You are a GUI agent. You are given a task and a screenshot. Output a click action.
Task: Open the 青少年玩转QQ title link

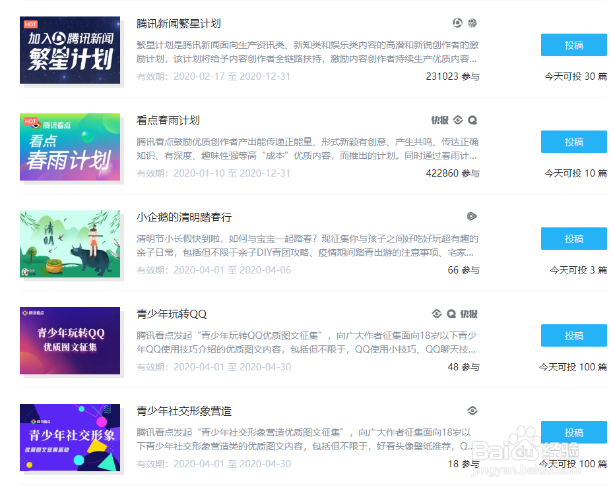tap(172, 314)
